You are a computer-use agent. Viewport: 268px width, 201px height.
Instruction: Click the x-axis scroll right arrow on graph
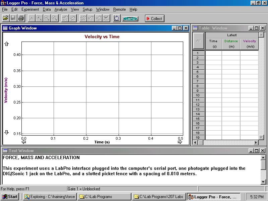tap(180, 142)
